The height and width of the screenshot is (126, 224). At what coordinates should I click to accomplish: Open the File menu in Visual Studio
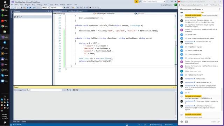point(12,5)
